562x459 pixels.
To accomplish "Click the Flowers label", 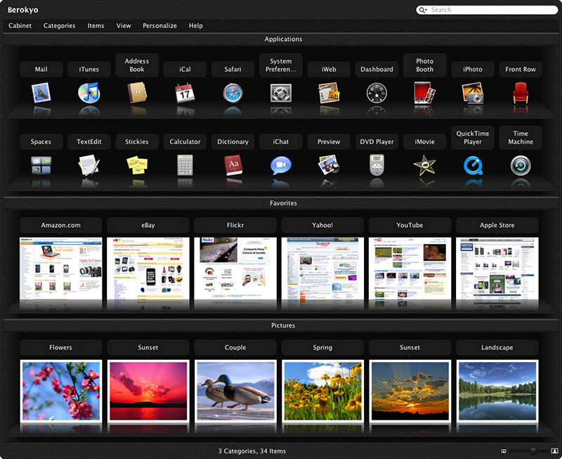I will coord(61,347).
